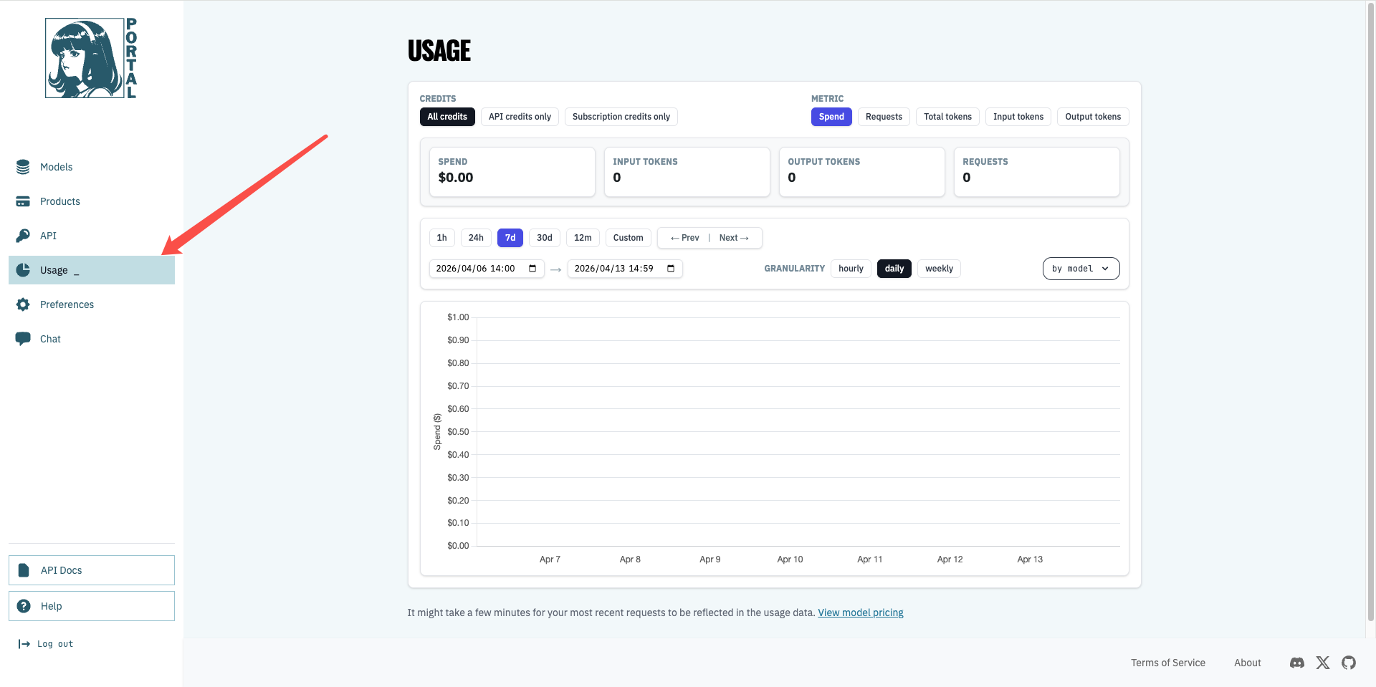
Task: Switch granularity to hourly
Action: pos(851,269)
